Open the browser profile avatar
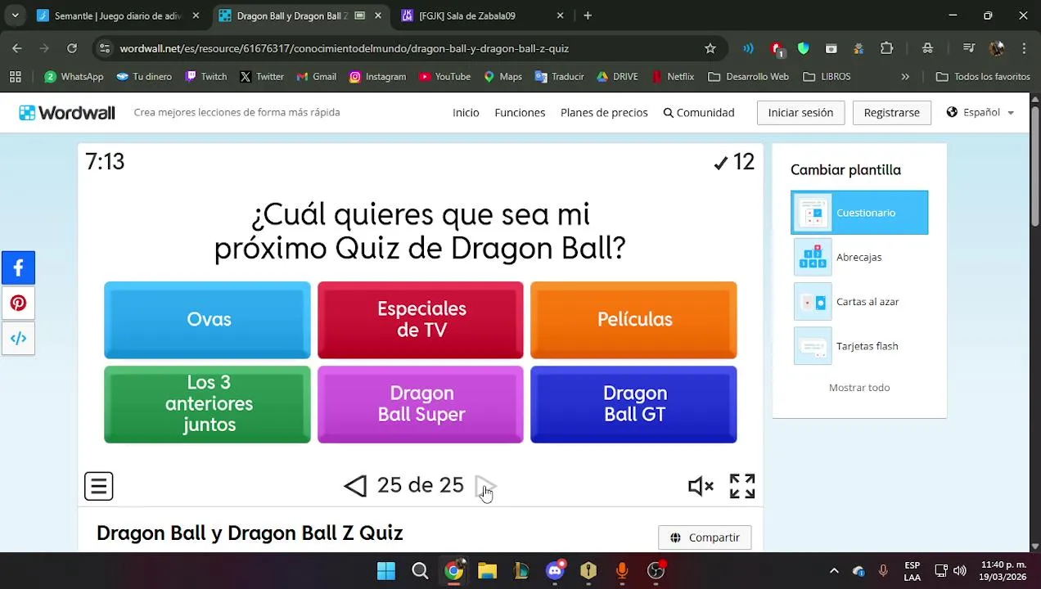This screenshot has height=589, width=1041. click(997, 48)
